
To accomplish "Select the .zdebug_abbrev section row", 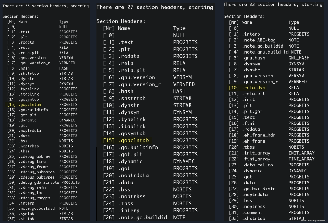I will (42, 156).
